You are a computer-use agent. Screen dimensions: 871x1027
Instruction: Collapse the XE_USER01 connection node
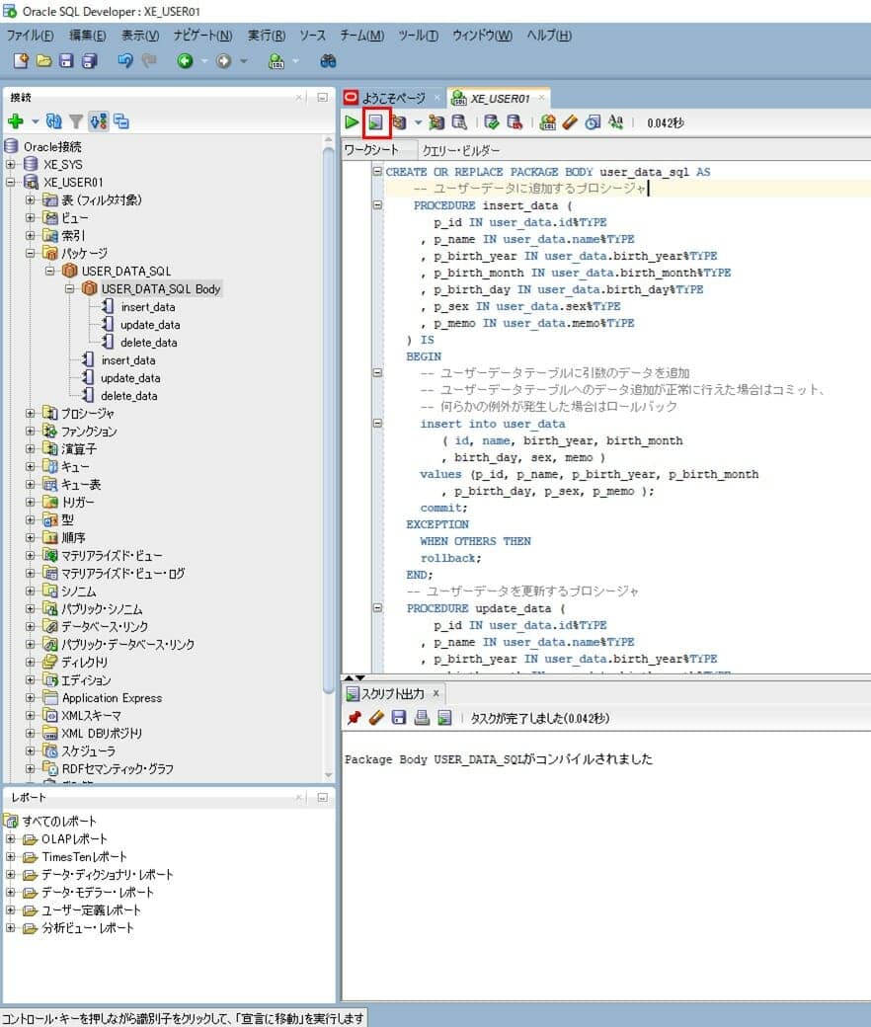[10, 182]
